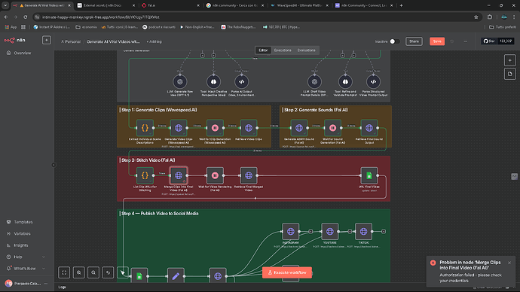This screenshot has height=292, width=520.
Task: Expand the Help submenu
Action: coord(44,257)
